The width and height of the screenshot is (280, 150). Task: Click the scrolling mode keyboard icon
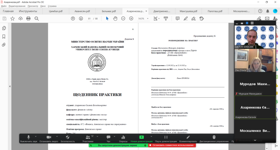(x=166, y=19)
